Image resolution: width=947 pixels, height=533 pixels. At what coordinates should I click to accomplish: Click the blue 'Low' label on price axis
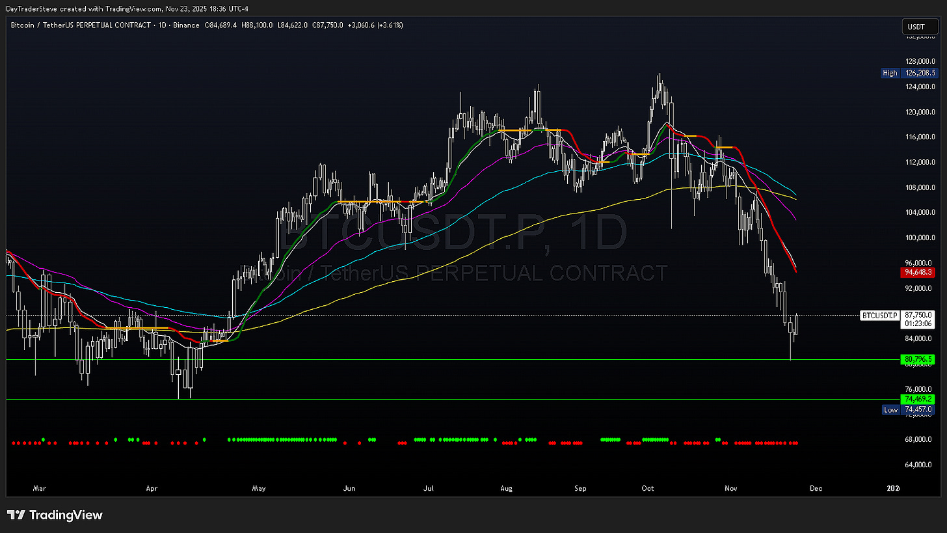click(890, 409)
